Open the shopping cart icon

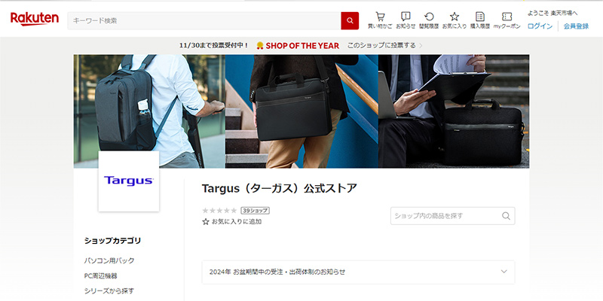tap(380, 17)
